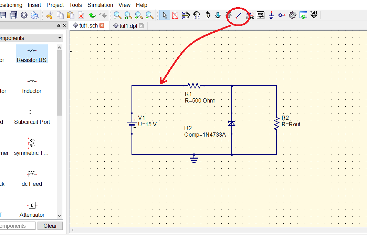Start the simulation with the gear icon
This screenshot has height=235, width=367.
(x=292, y=15)
